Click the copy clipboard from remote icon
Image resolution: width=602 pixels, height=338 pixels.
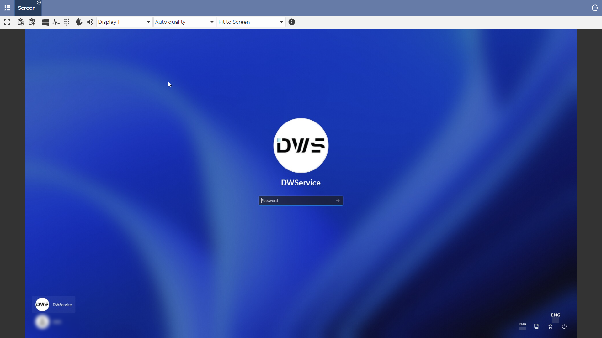(x=21, y=22)
